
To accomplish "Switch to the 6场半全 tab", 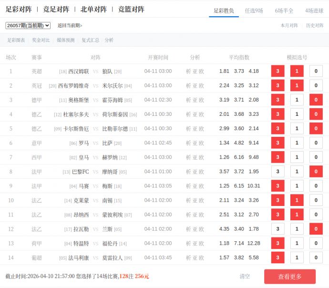I will [284, 10].
